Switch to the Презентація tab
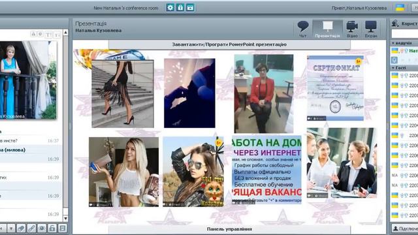This screenshot has width=418, height=235. point(327,29)
